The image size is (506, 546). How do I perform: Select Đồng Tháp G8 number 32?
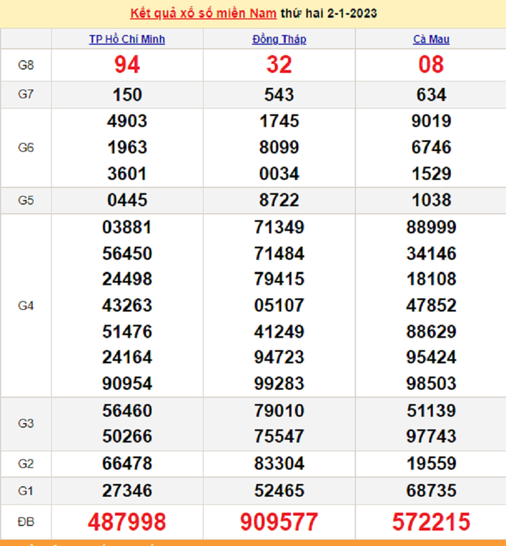pos(279,65)
